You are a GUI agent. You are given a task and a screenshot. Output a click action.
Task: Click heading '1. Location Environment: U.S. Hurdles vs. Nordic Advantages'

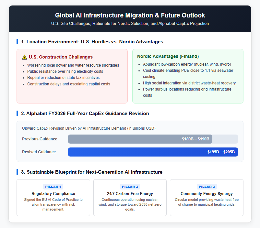[x=92, y=42]
